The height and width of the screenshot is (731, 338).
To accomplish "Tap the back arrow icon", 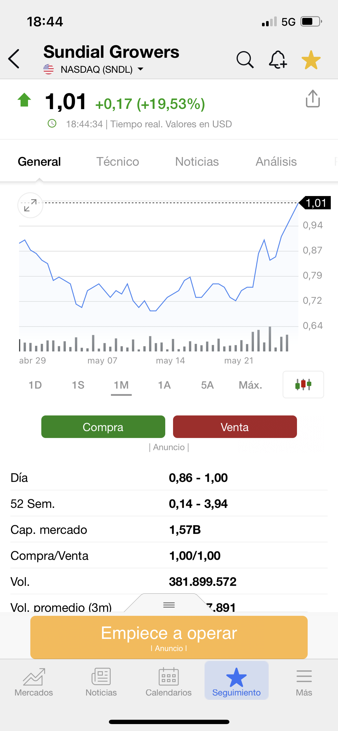I will pyautogui.click(x=14, y=59).
